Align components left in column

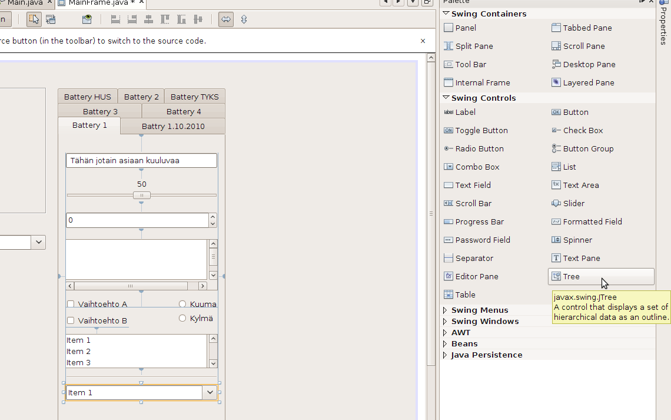pyautogui.click(x=115, y=19)
